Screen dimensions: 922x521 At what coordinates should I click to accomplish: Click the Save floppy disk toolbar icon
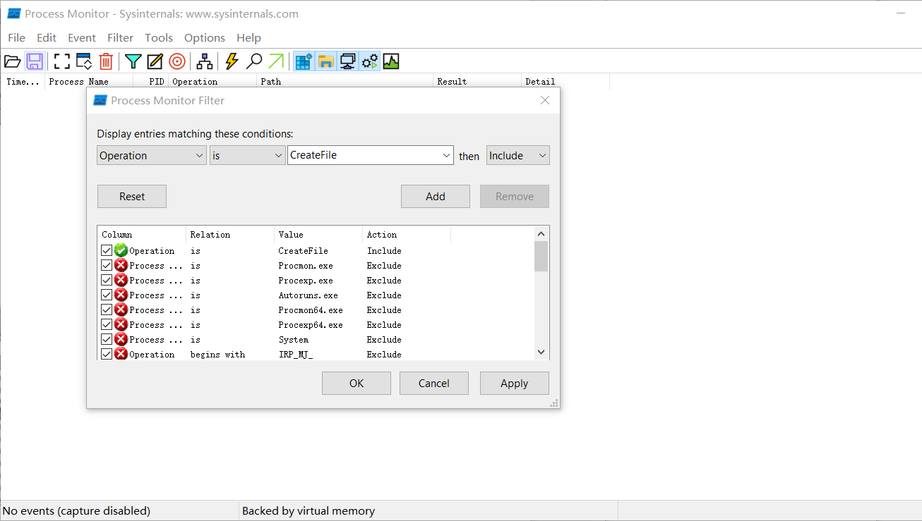[x=35, y=61]
